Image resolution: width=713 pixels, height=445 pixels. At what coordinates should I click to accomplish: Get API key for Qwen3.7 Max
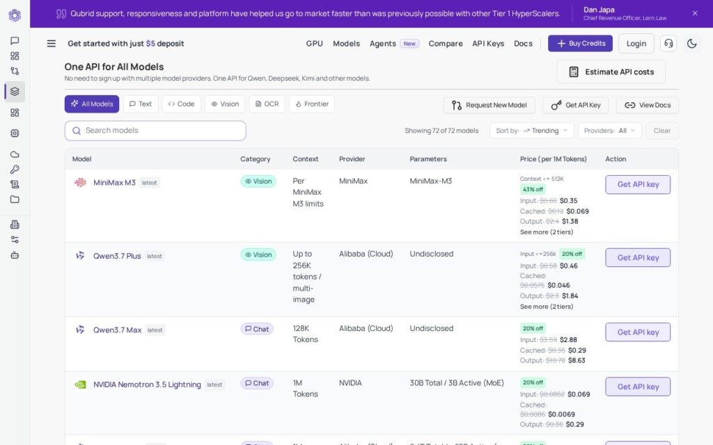coord(638,332)
